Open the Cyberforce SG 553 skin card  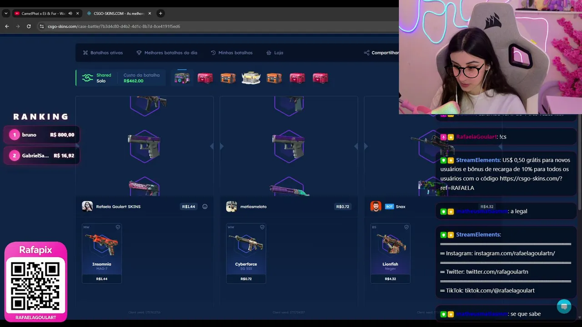click(246, 253)
